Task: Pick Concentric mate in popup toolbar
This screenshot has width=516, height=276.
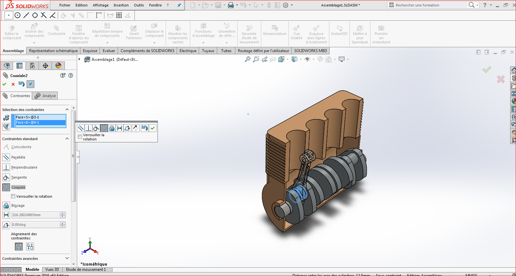Action: [104, 128]
